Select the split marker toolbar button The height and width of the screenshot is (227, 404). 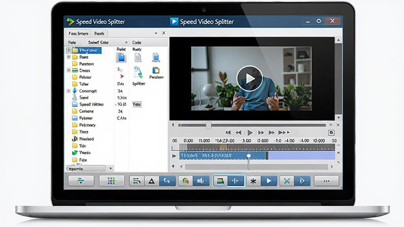[x=236, y=181]
